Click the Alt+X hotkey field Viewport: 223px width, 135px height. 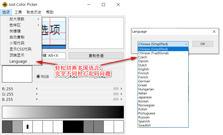click(x=54, y=56)
